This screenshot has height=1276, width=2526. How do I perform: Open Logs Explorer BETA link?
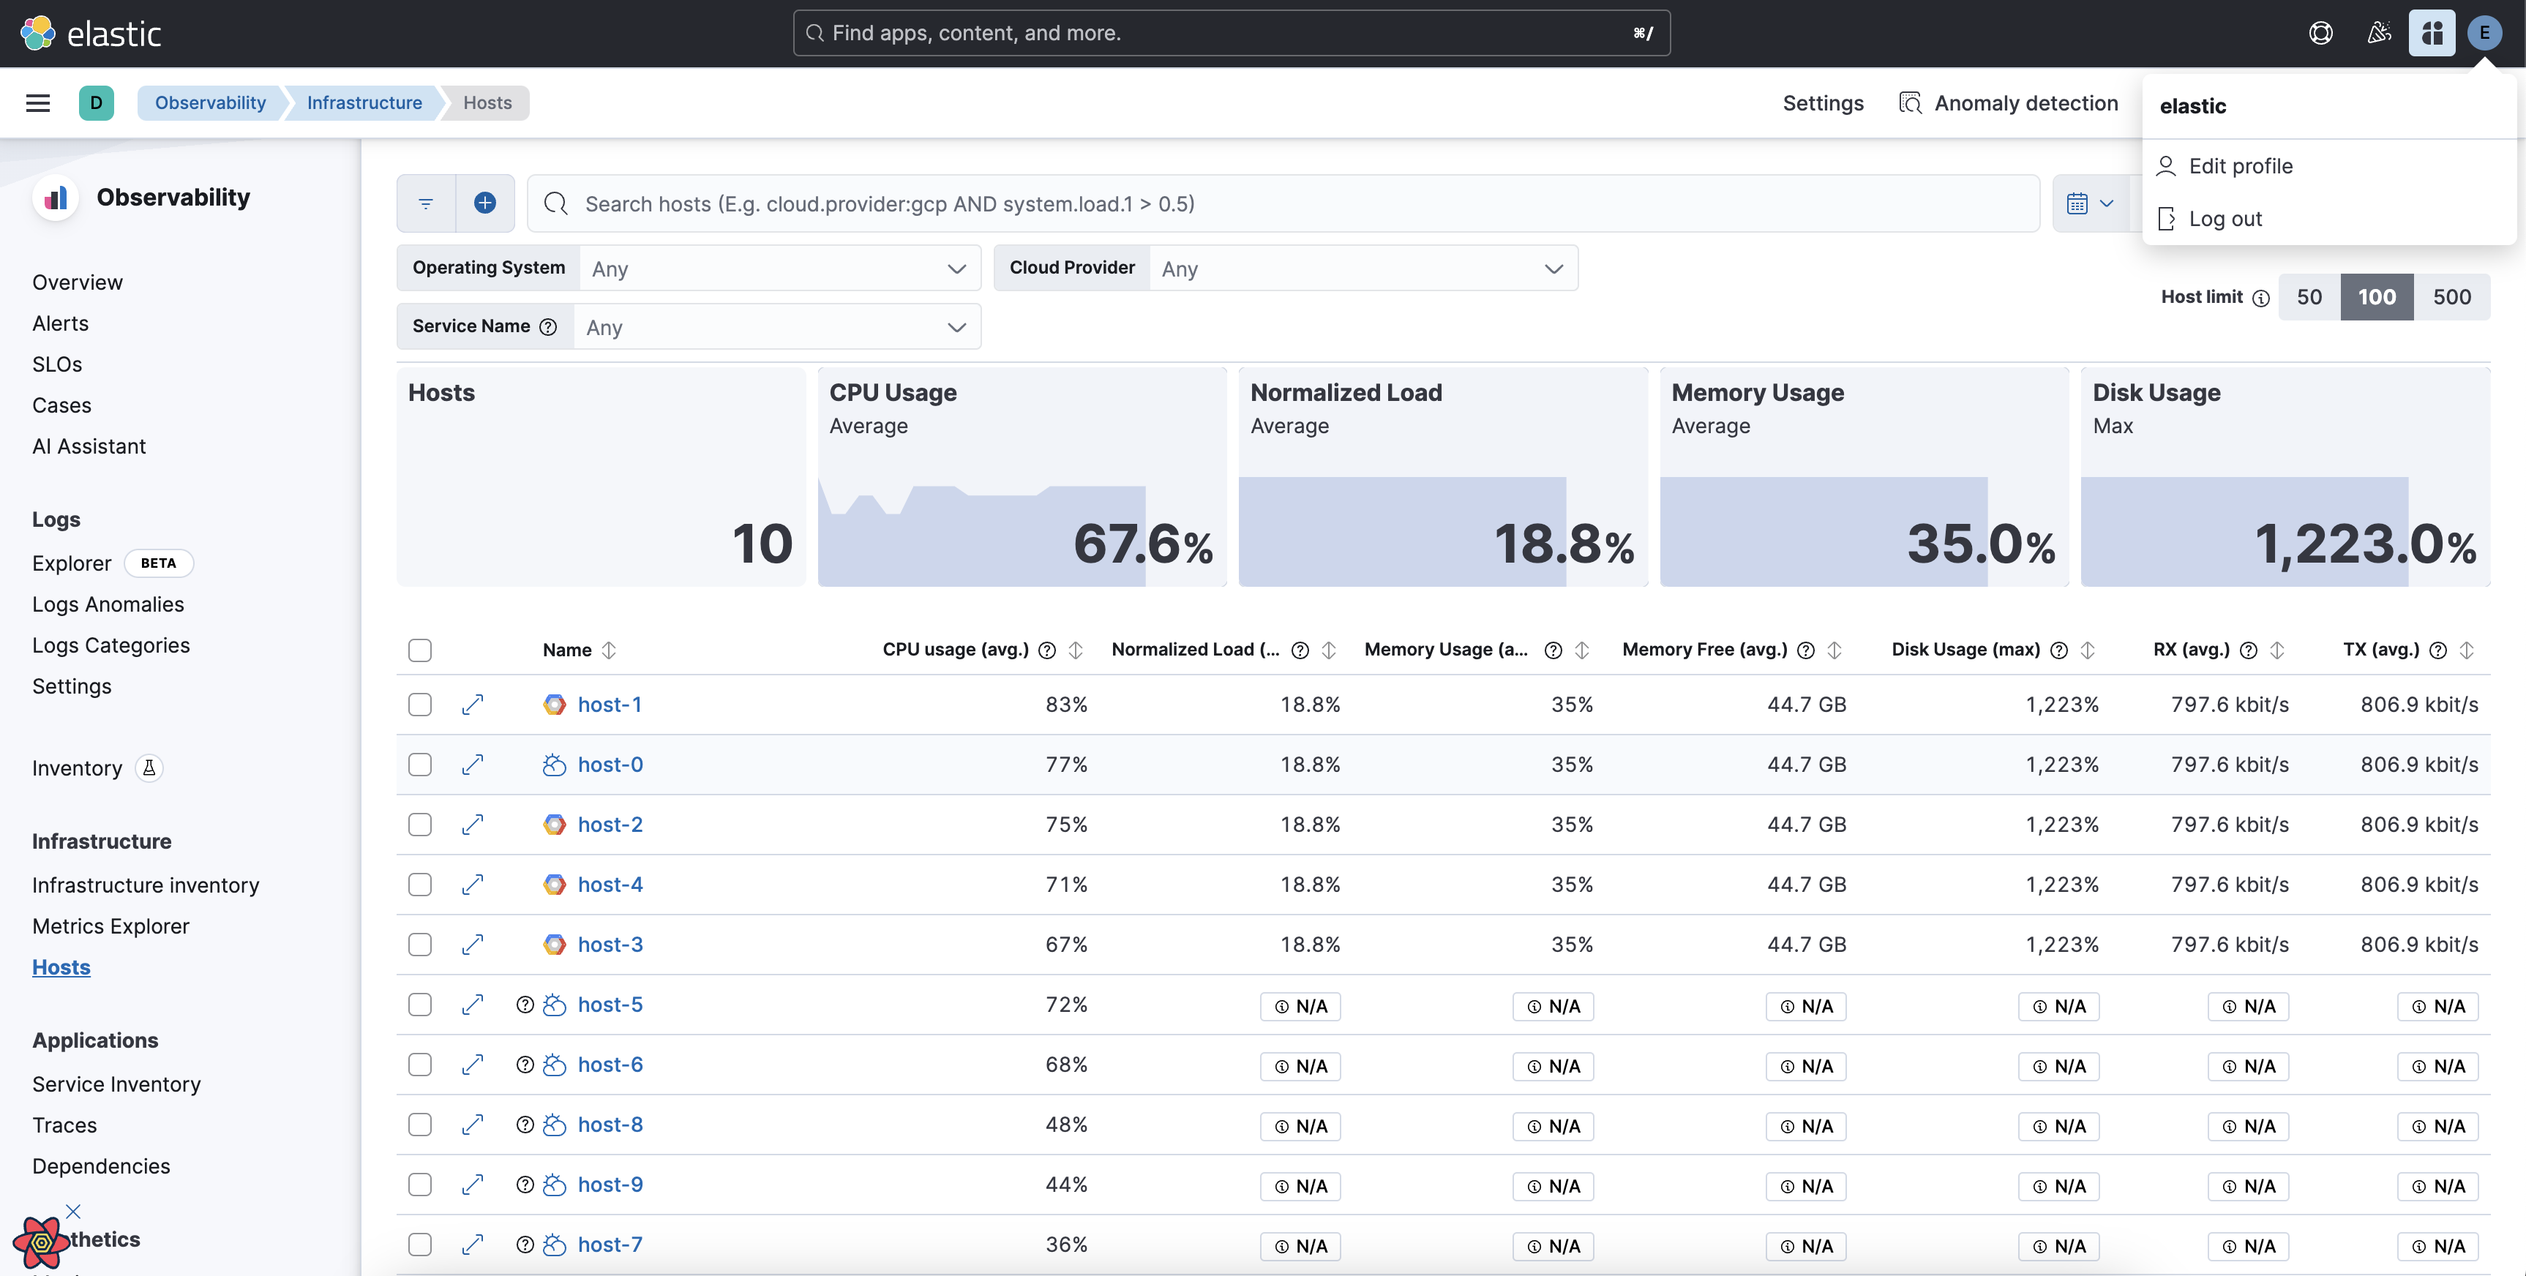(112, 564)
